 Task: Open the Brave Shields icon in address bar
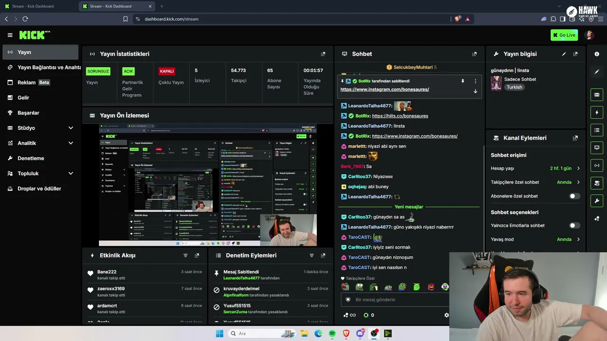(x=458, y=19)
